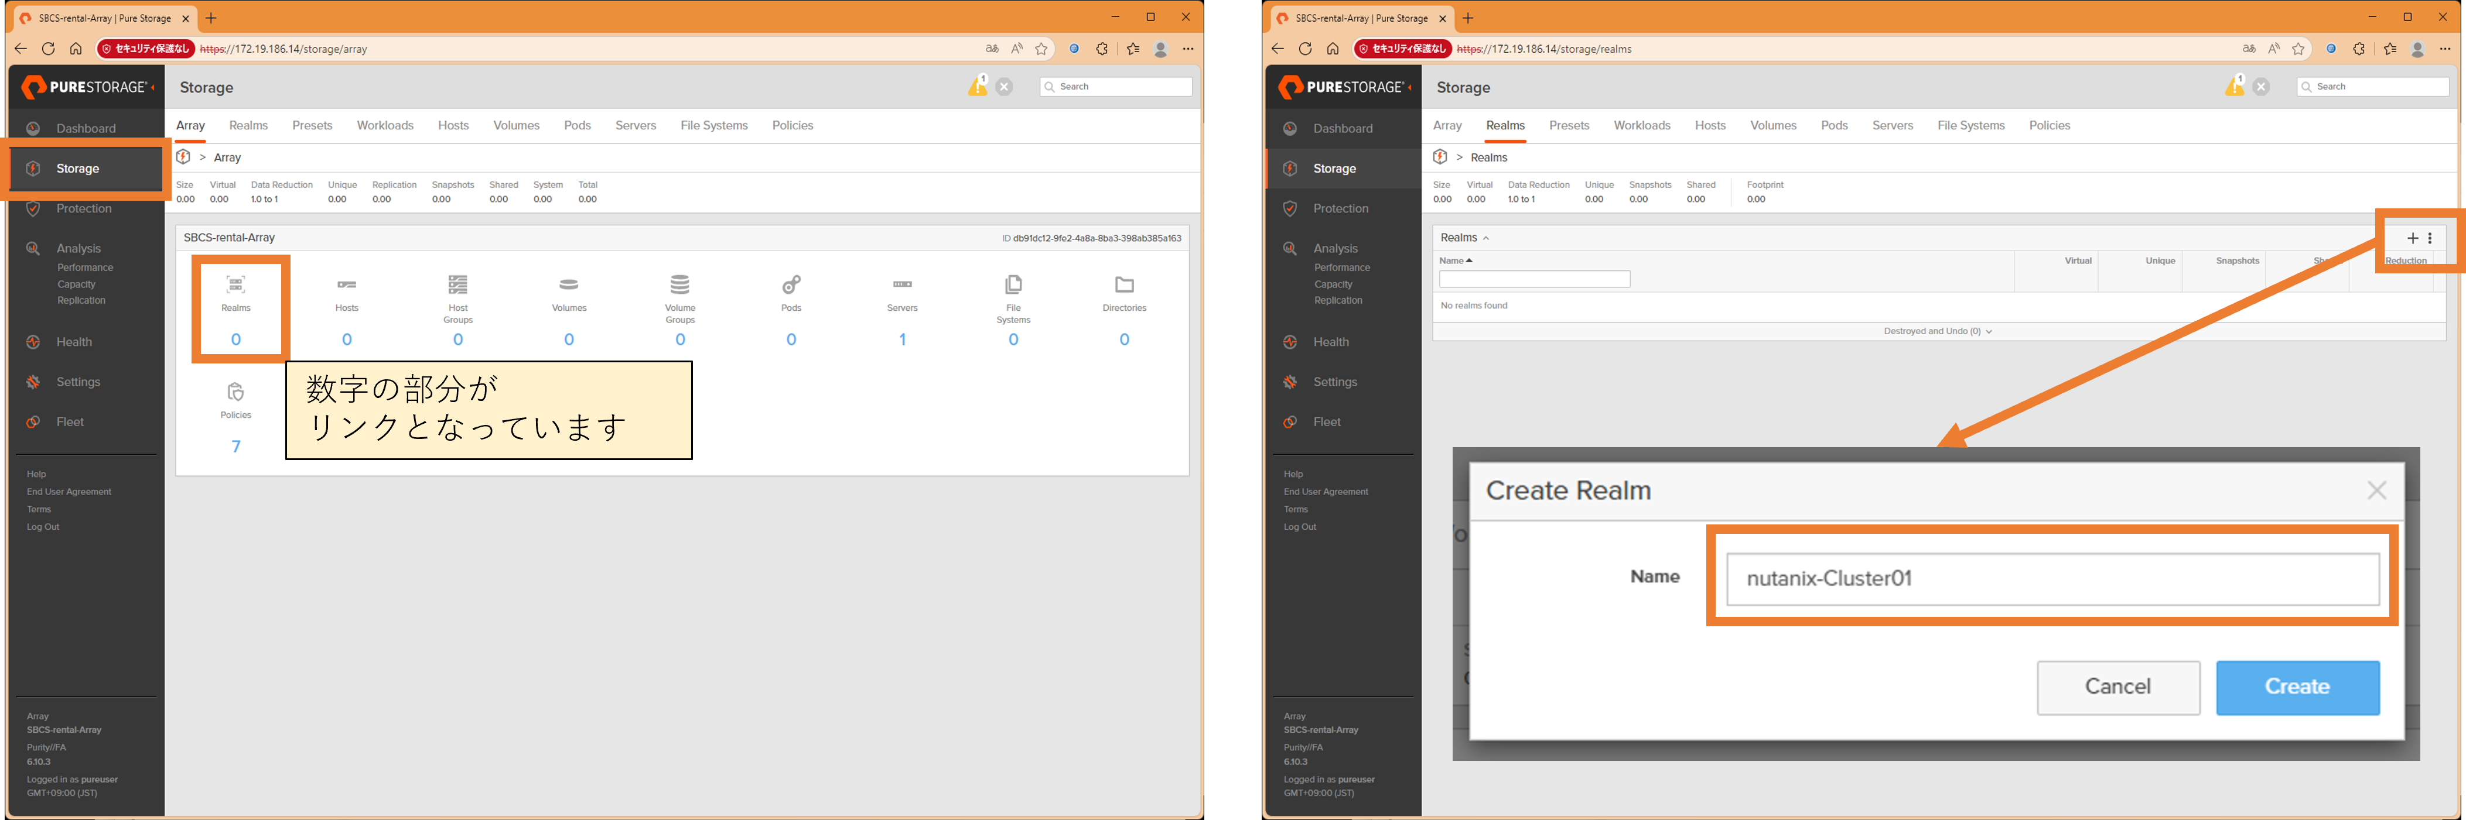Image resolution: width=2466 pixels, height=820 pixels.
Task: Open the File Systems documents icon
Action: click(x=1013, y=284)
